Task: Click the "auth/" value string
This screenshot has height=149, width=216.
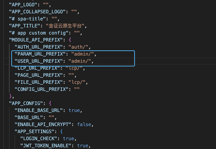Action: pyautogui.click(x=79, y=47)
